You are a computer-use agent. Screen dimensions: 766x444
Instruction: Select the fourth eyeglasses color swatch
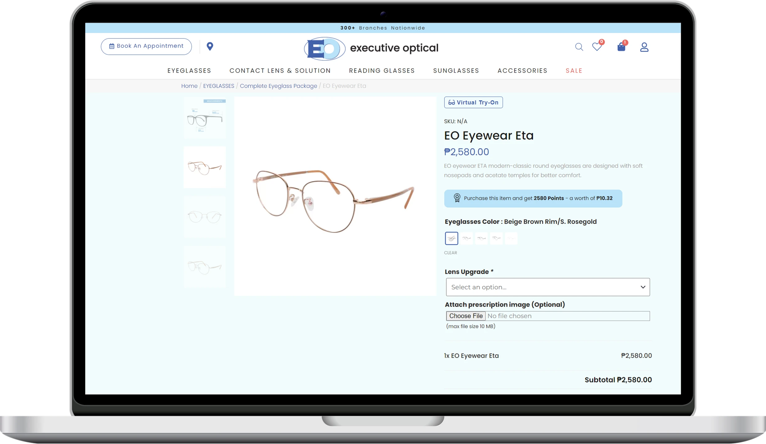496,238
